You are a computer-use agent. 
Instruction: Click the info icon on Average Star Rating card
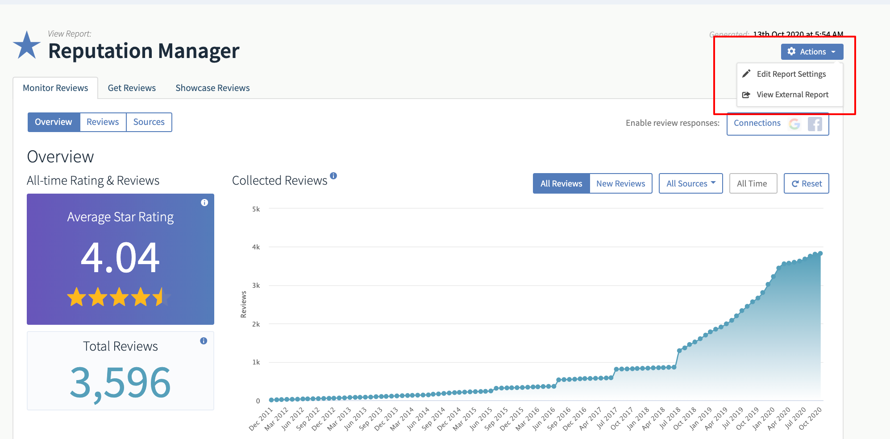pyautogui.click(x=204, y=202)
